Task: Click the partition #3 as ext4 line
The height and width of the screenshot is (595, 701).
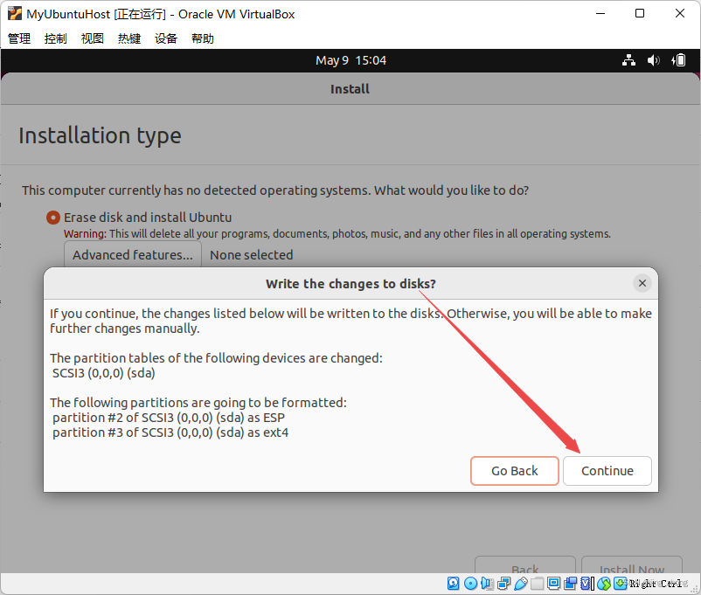Action: point(170,432)
